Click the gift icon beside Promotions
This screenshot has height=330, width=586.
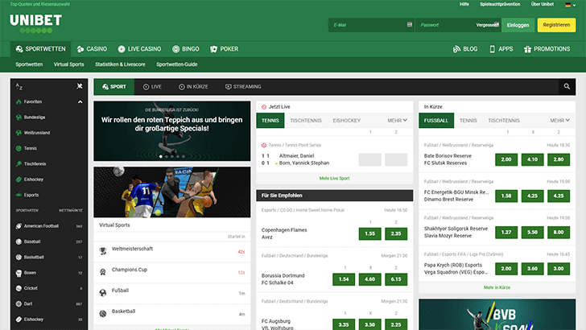coord(527,49)
